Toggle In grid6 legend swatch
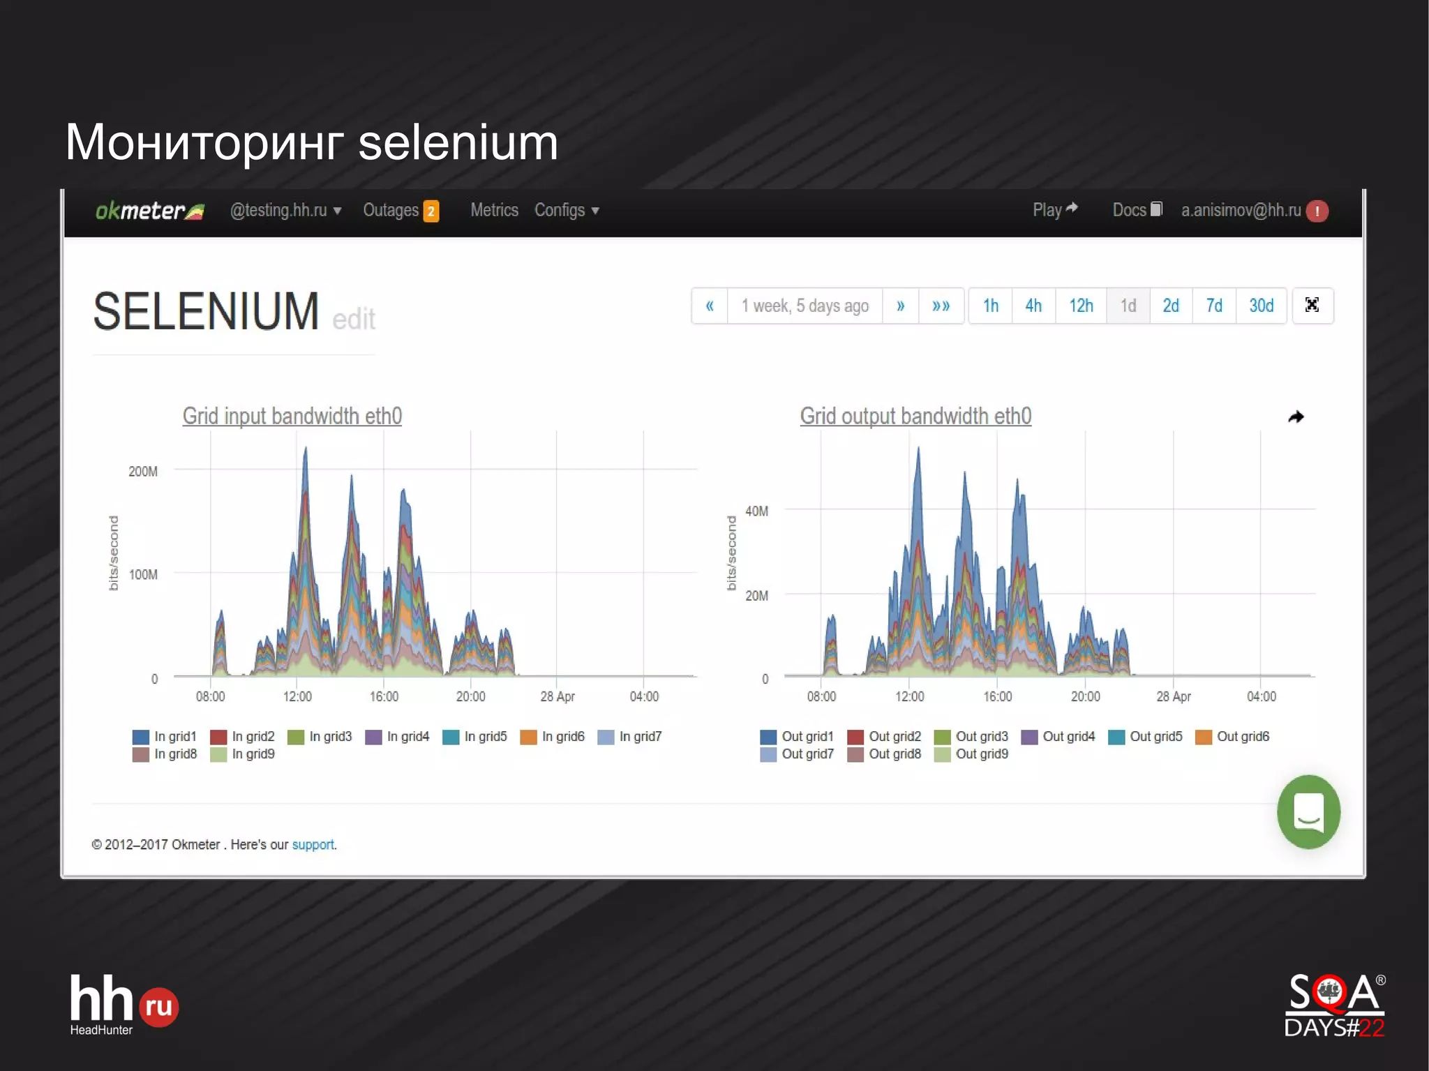Viewport: 1429px width, 1071px height. coord(529,737)
